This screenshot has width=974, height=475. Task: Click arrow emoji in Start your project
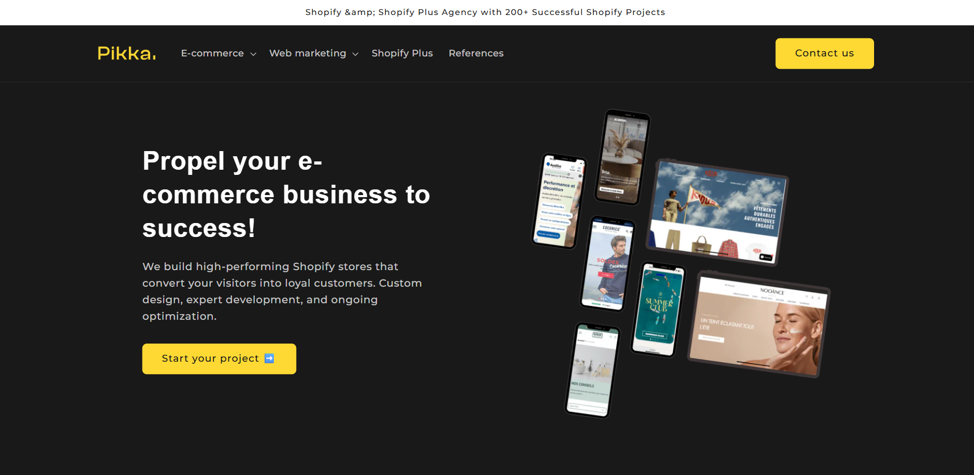click(x=269, y=358)
